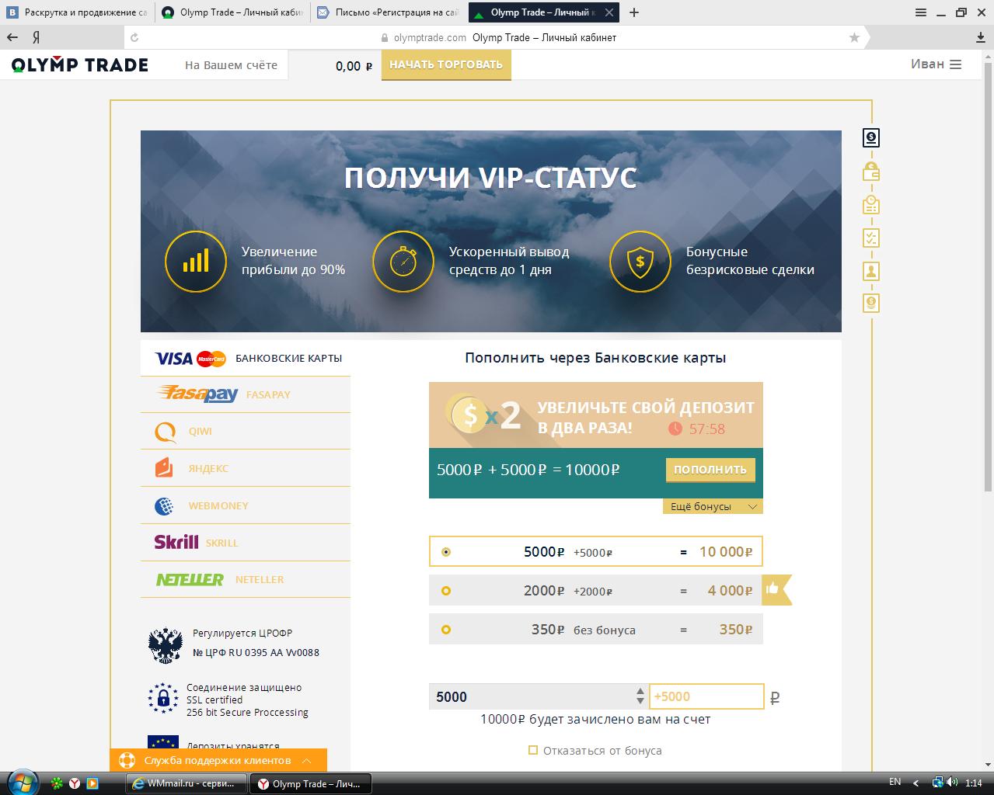
Task: Open the wallet withdrawal icon in sidebar
Action: (871, 172)
